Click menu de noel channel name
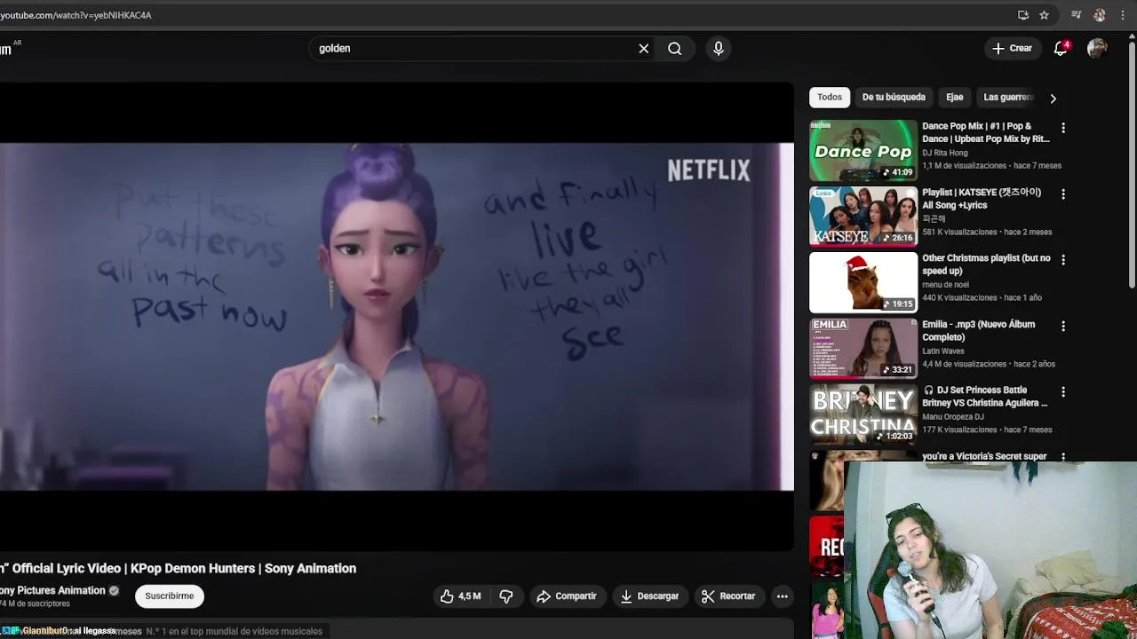This screenshot has height=639, width=1137. (945, 285)
